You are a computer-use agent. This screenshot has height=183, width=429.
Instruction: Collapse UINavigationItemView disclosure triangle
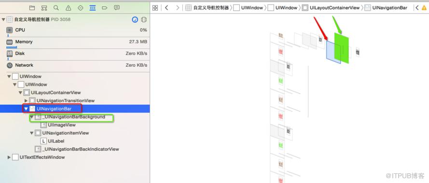click(x=32, y=133)
